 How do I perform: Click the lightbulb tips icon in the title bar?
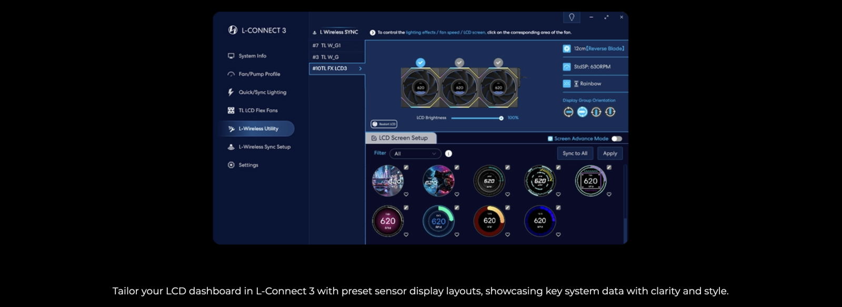coord(572,17)
